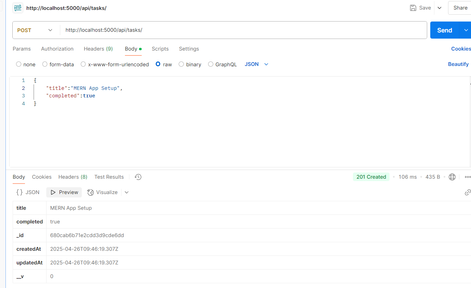Select the curly-braces JSON response view
Image resolution: width=471 pixels, height=288 pixels.
click(27, 192)
